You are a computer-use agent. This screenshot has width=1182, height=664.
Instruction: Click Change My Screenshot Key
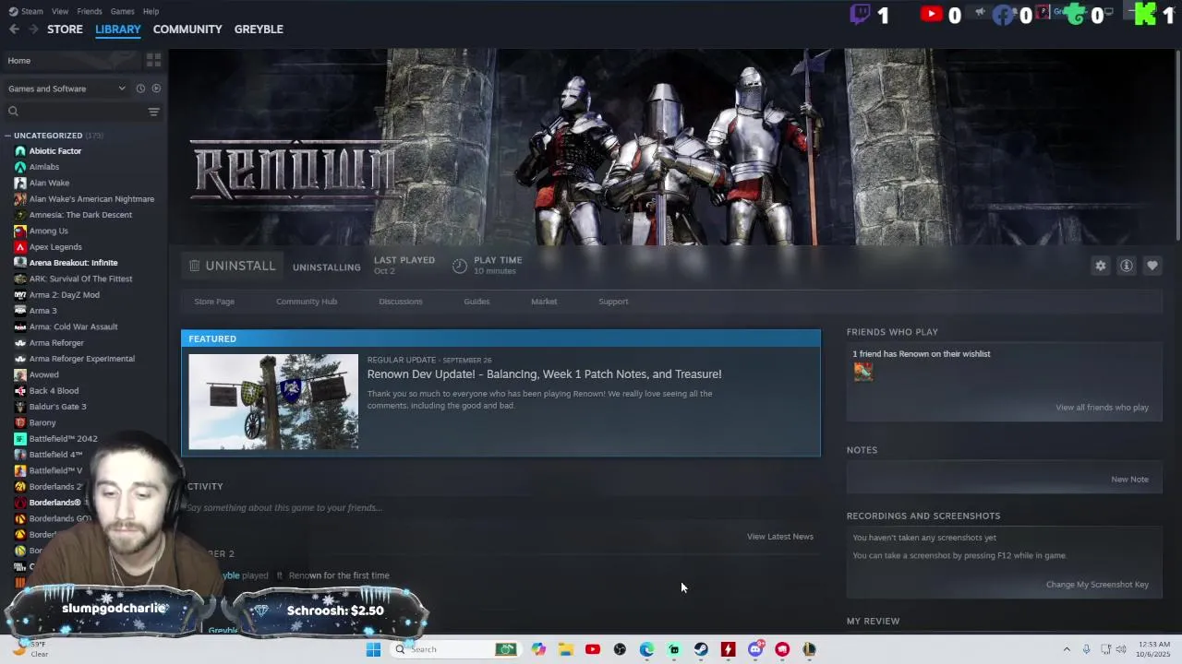point(1097,585)
